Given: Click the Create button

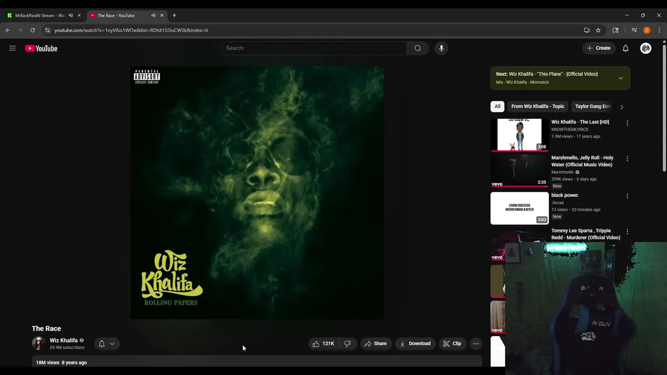Looking at the screenshot, I should pos(598,48).
